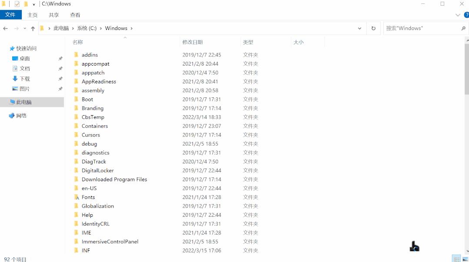This screenshot has height=262, width=469.
Task: Click the pin icon next to 桌面
Action: (x=60, y=59)
